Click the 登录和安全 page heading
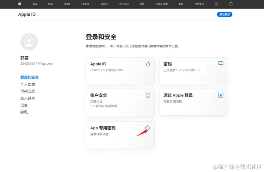The height and width of the screenshot is (172, 264). (x=101, y=37)
